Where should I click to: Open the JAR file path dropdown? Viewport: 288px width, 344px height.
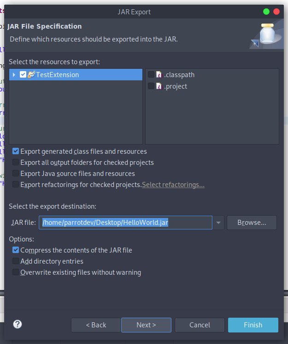[218, 223]
